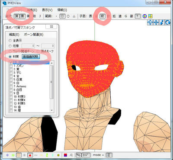This screenshot has height=160, width=173.
Task: Close the 頂点/材質マスキング dialog
Action: tap(51, 26)
